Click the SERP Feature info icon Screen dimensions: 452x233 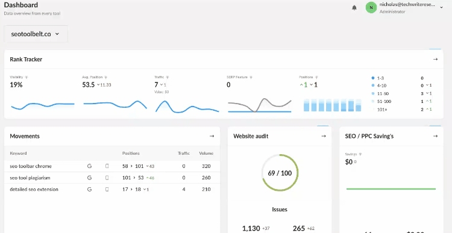(x=251, y=77)
